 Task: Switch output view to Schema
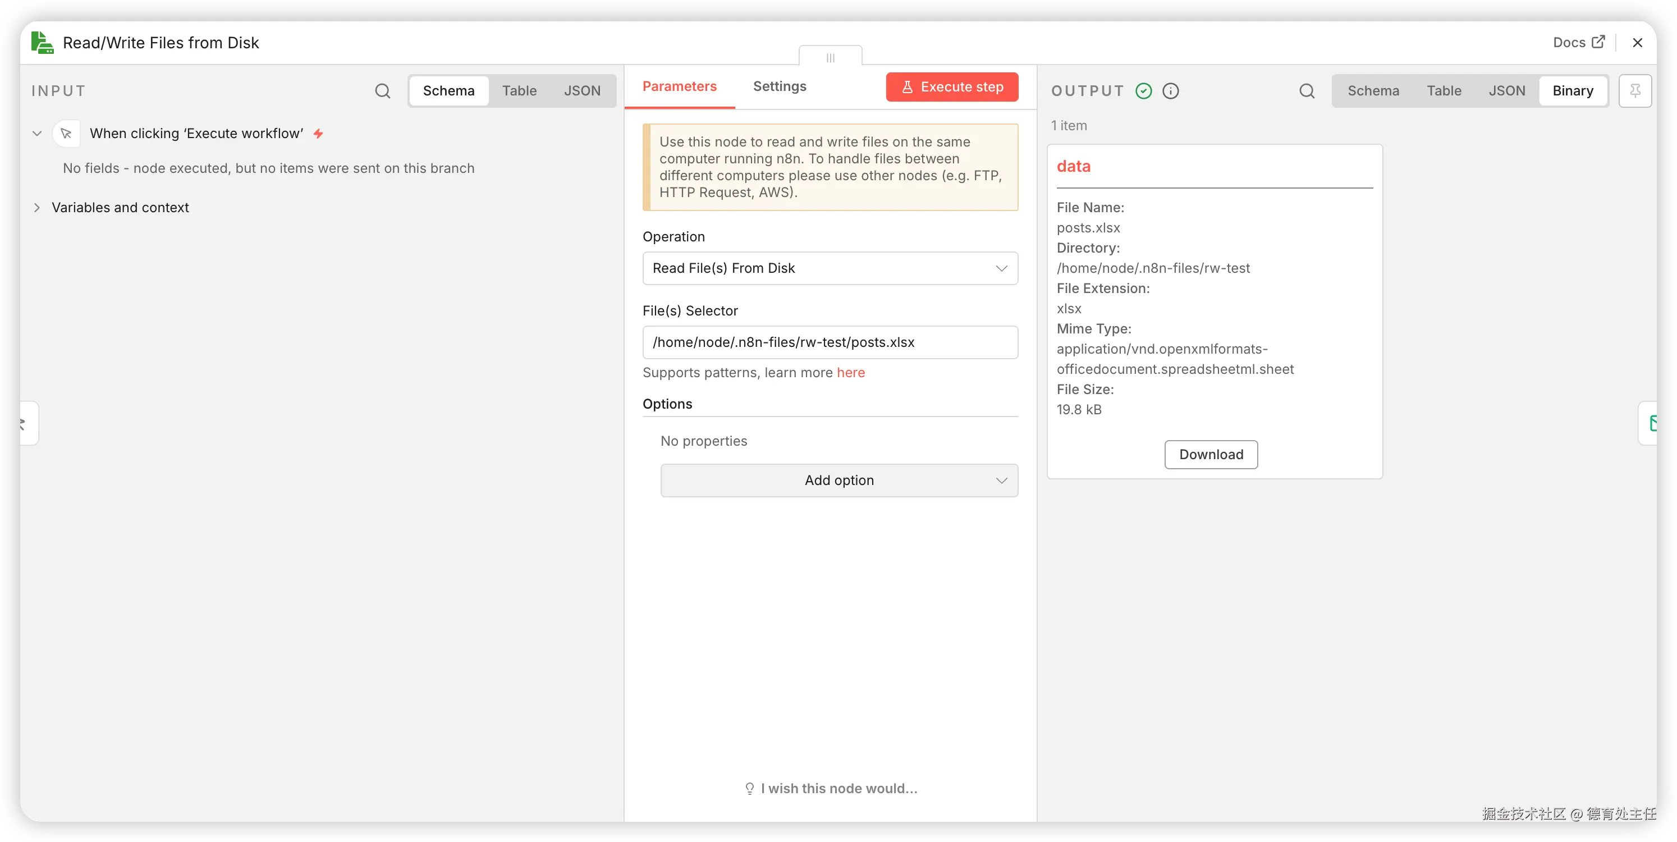(1373, 91)
